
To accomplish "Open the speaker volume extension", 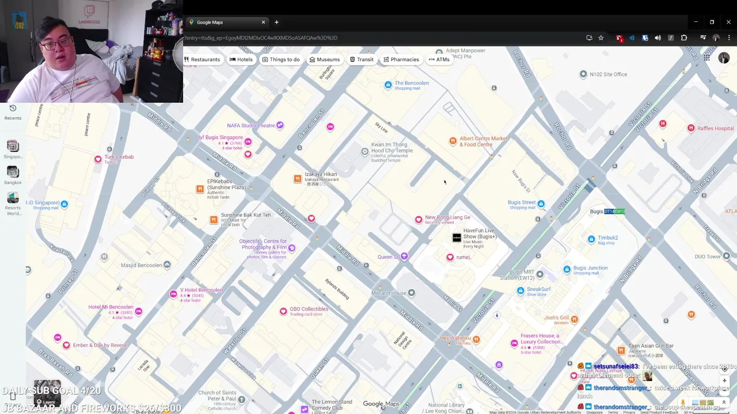I will [x=658, y=38].
